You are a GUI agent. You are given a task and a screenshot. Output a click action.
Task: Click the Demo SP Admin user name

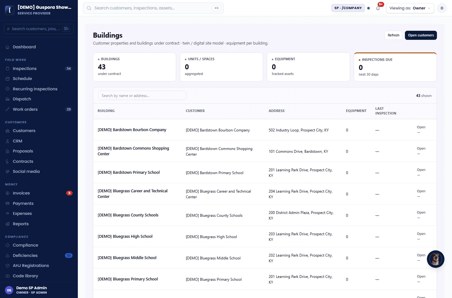pos(31,288)
